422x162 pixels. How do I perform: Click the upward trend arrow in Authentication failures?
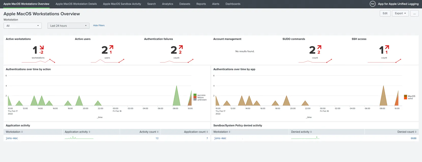181,48
